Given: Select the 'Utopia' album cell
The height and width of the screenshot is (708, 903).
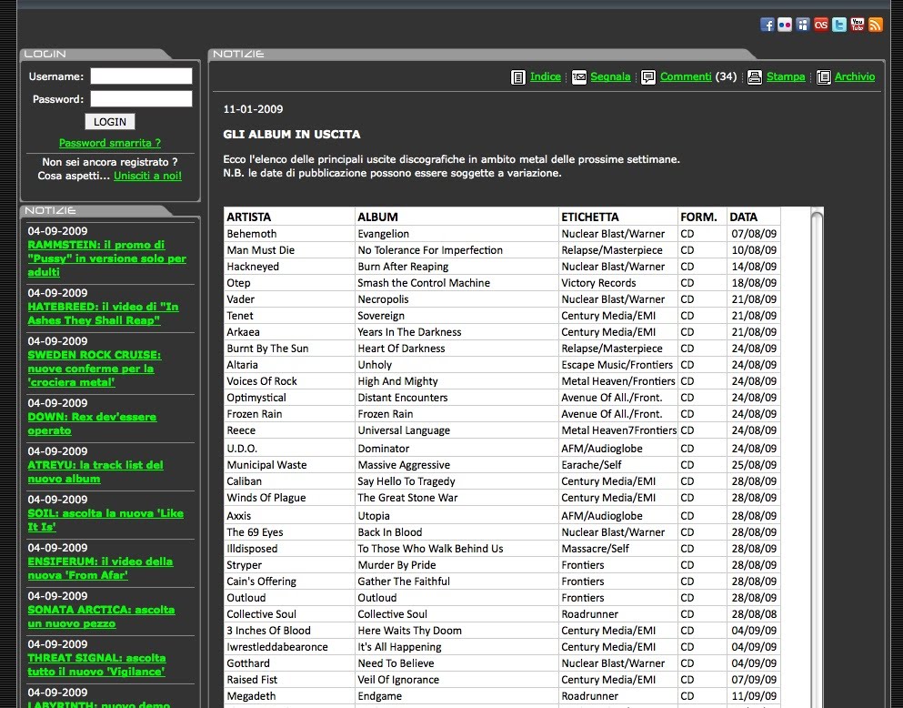Looking at the screenshot, I should pos(457,516).
